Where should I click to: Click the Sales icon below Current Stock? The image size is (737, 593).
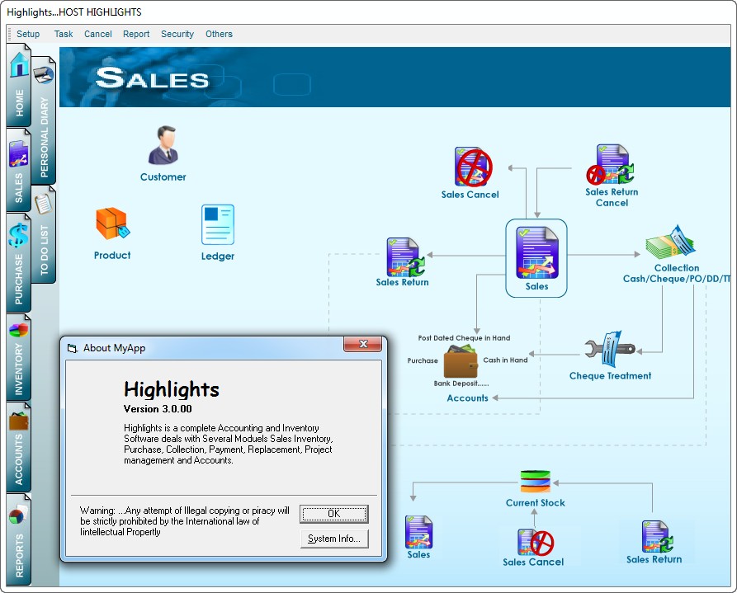click(418, 531)
